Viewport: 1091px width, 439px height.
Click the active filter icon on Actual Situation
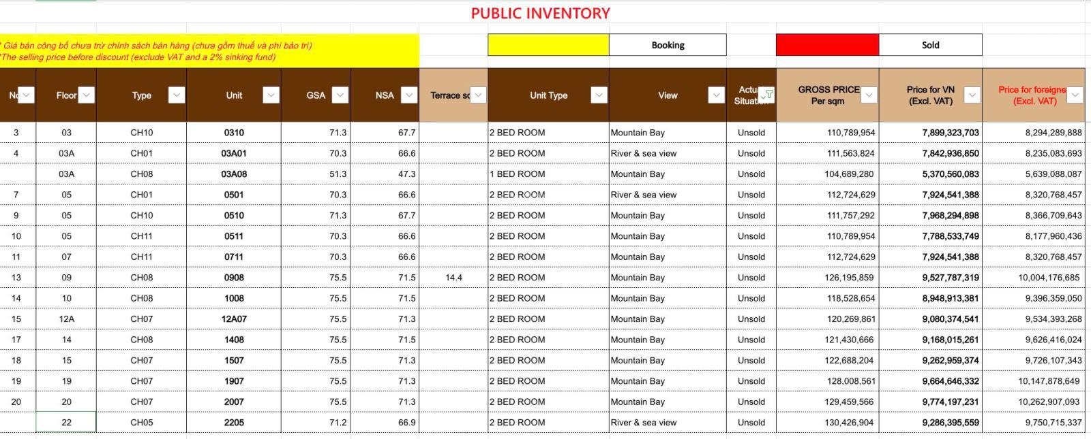pyautogui.click(x=766, y=95)
